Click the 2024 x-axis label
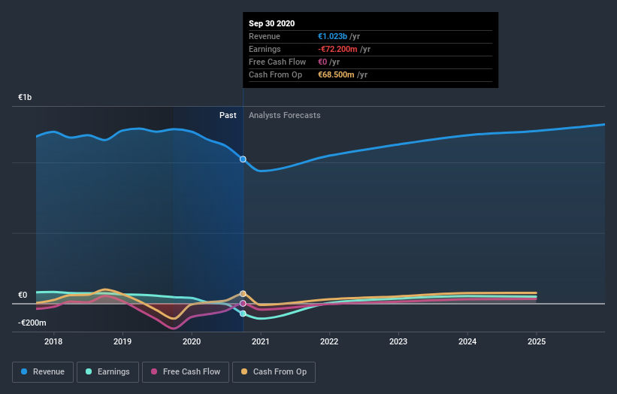 [467, 341]
